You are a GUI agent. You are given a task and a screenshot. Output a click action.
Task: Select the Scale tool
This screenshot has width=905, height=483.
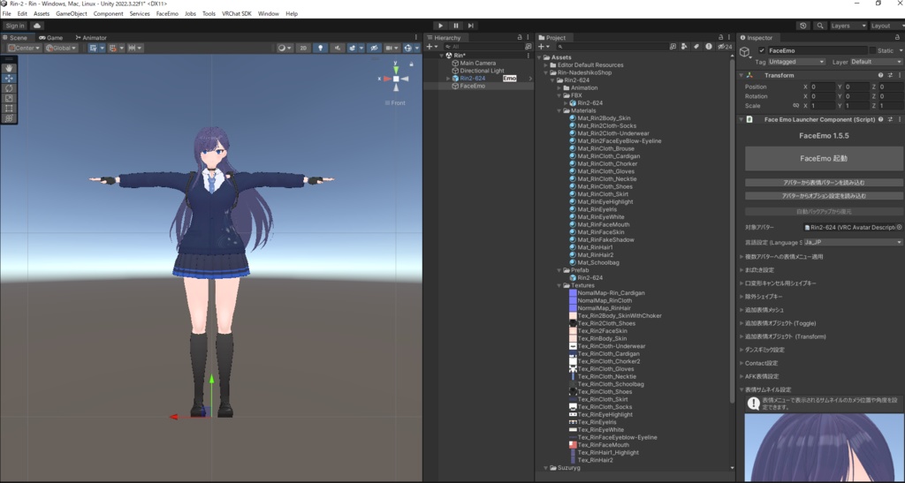pos(9,98)
